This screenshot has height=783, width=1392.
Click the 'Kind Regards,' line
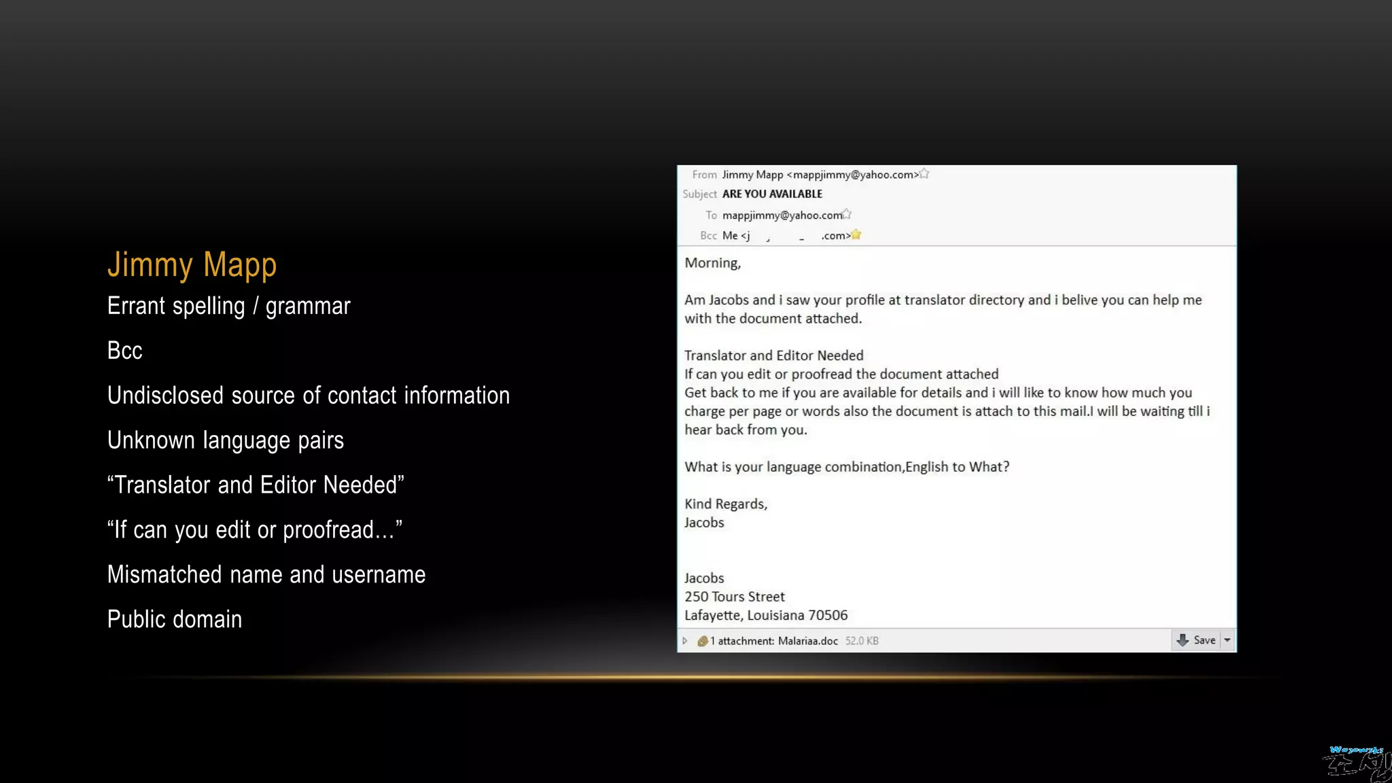coord(726,504)
